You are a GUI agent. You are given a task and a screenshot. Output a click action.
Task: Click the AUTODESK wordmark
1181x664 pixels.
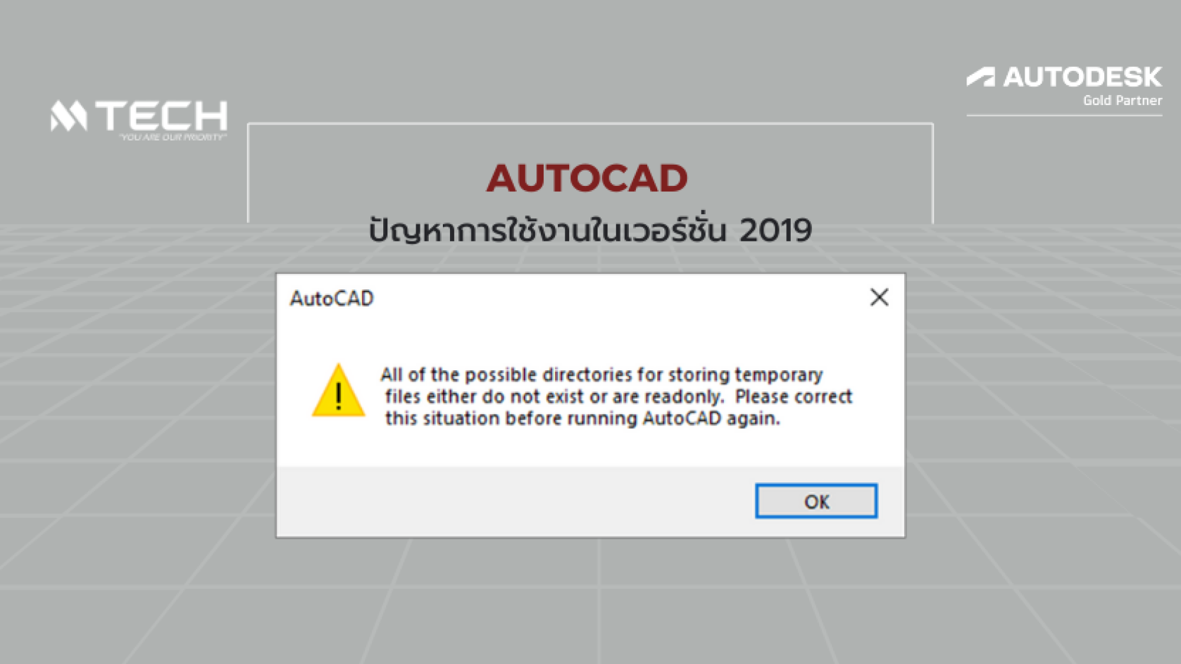pos(1082,77)
